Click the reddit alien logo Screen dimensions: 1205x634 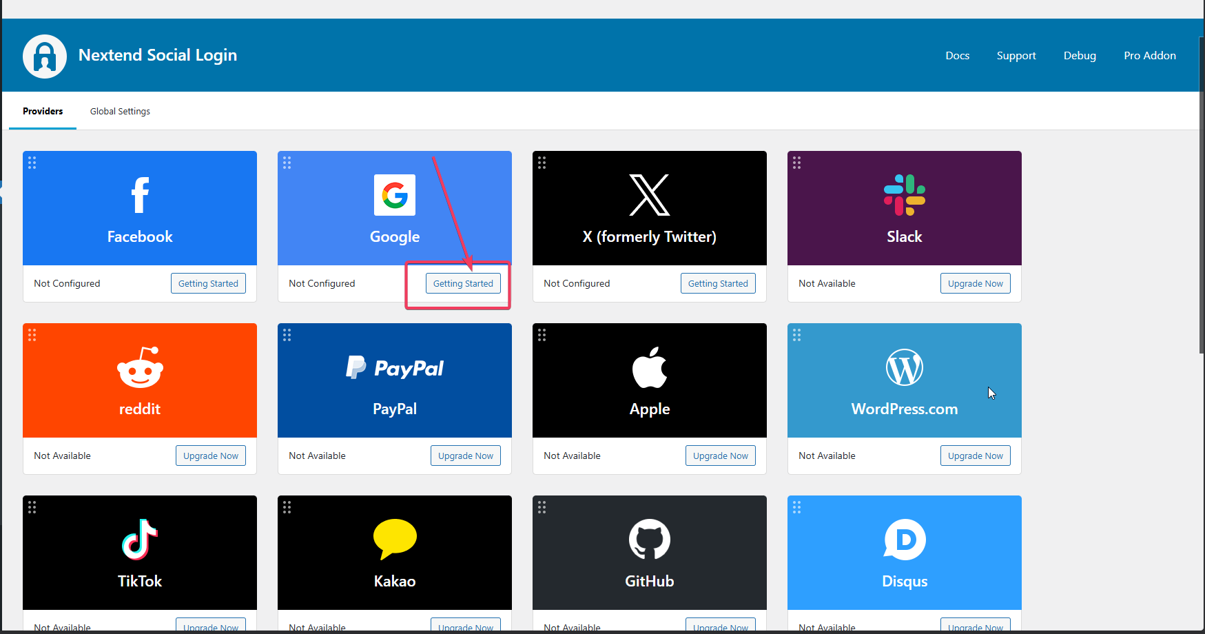140,367
